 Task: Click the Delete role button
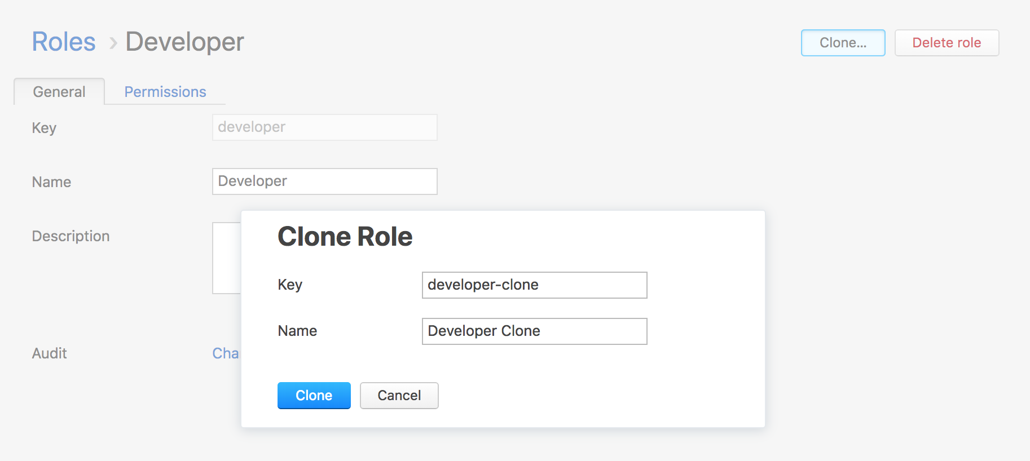point(947,43)
